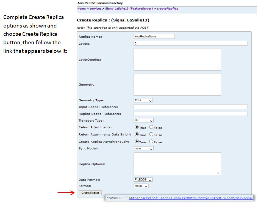
Task: Set Create Replica Asynchronously to False
Action: tap(151, 142)
